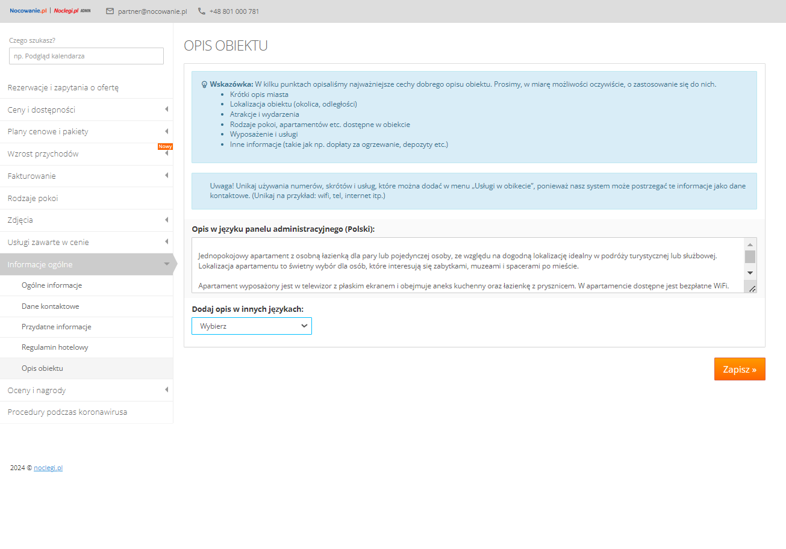786x549 pixels.
Task: Collapse the Informacje ogólne section
Action: pyautogui.click(x=166, y=264)
